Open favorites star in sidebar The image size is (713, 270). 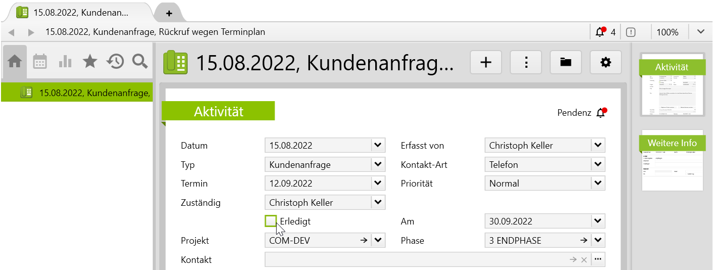(90, 62)
